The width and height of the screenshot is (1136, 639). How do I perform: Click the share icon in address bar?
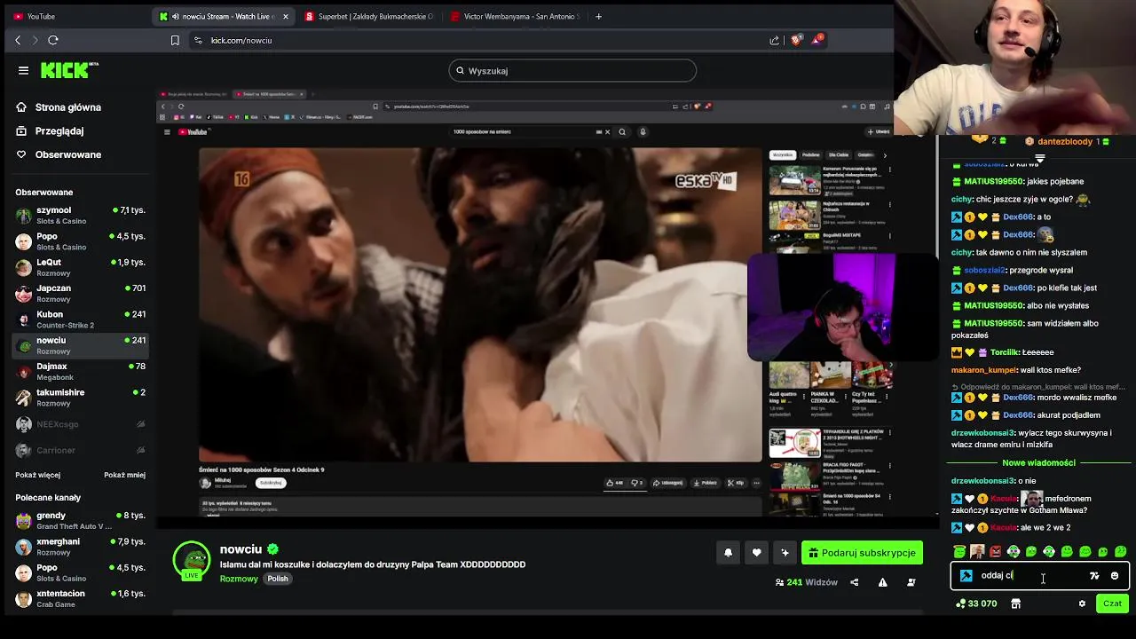pyautogui.click(x=775, y=40)
